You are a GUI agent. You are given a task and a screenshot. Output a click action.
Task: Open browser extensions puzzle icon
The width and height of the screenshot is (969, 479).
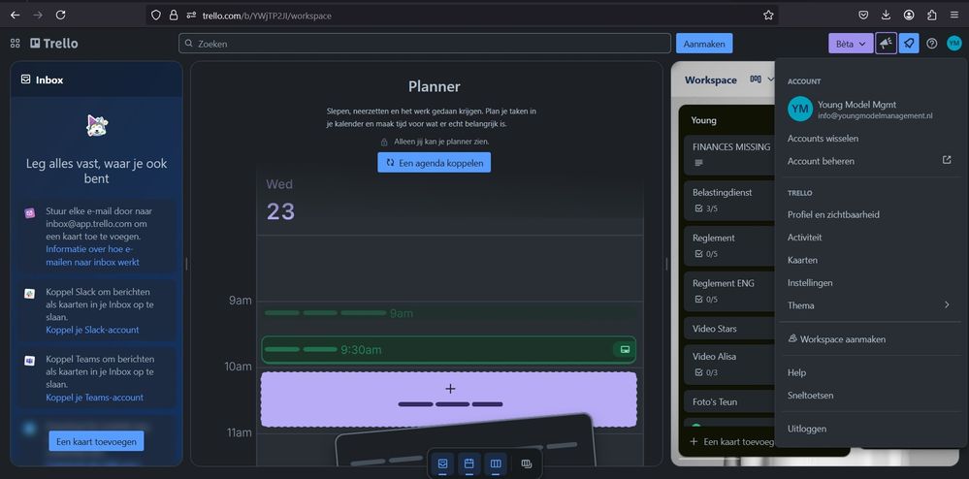click(x=932, y=16)
